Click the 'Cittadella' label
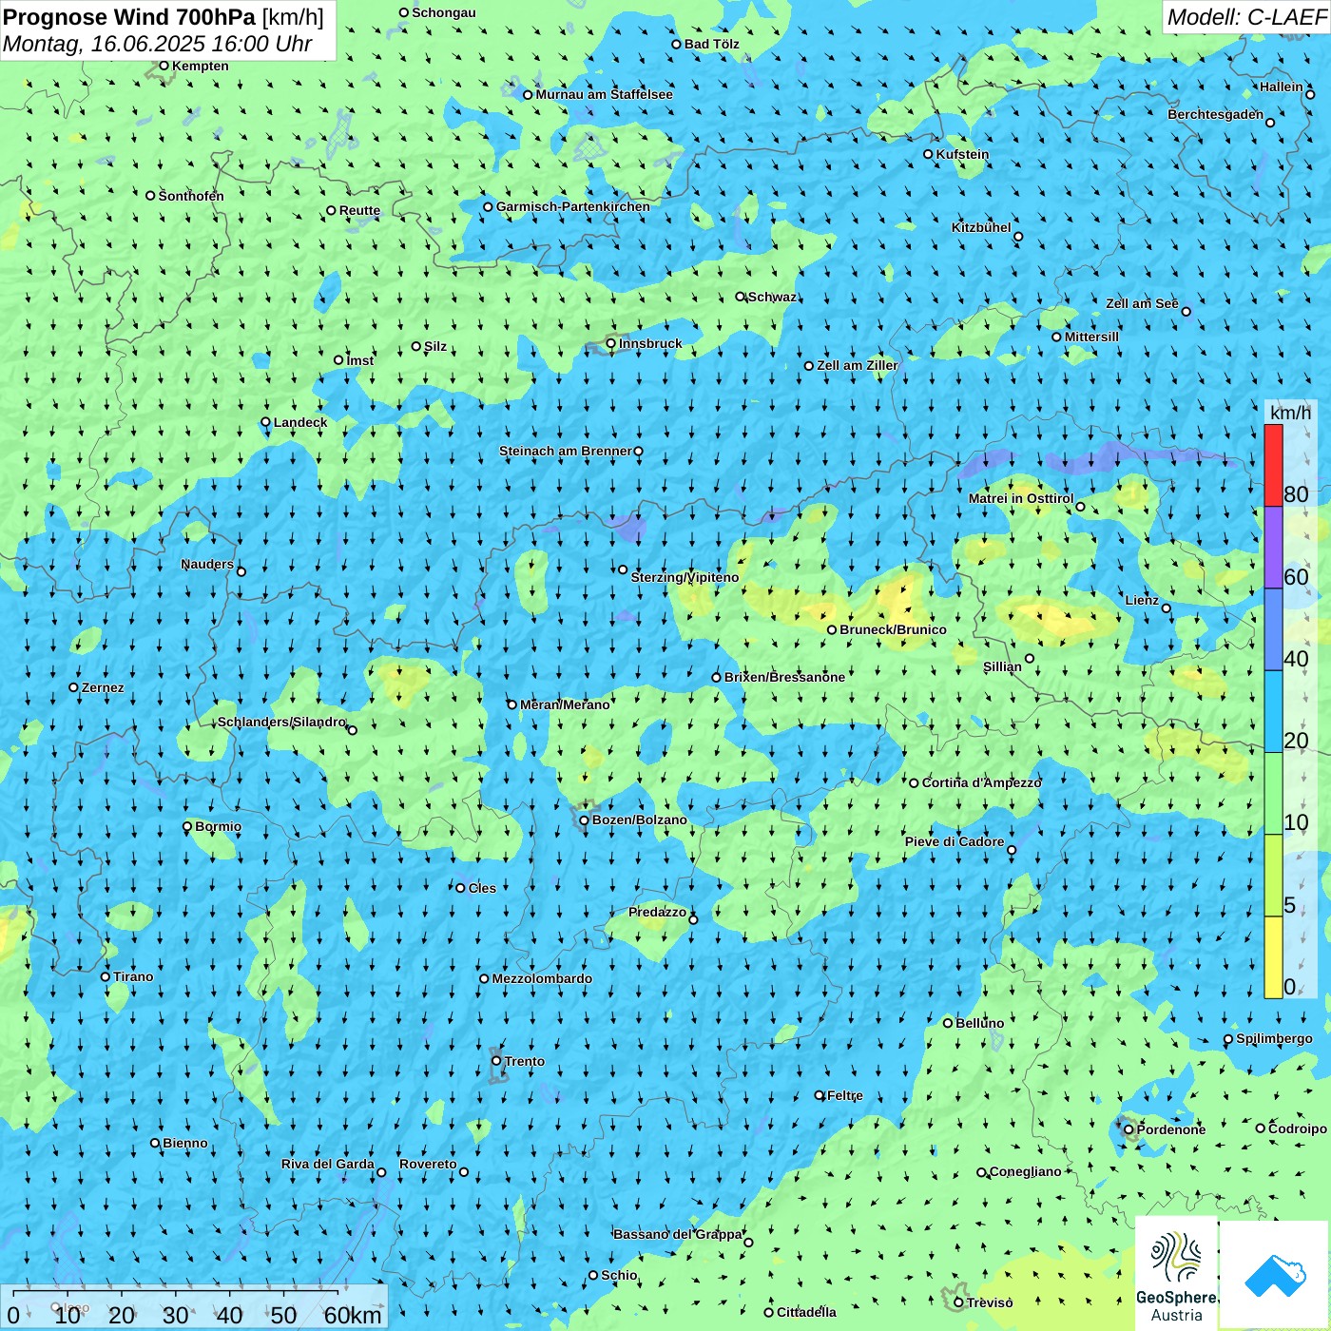 click(x=807, y=1312)
